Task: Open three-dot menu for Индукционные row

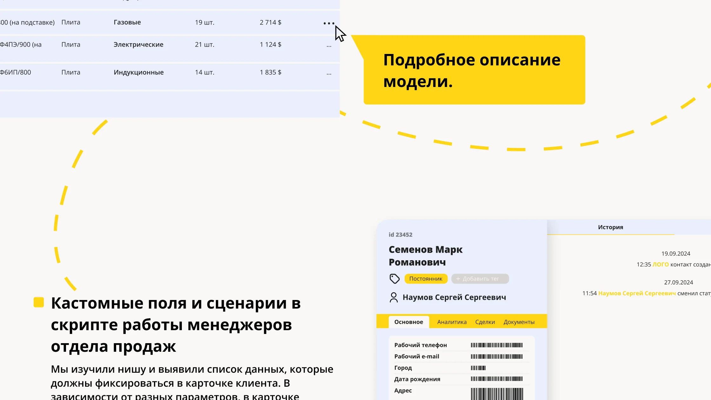Action: pyautogui.click(x=329, y=73)
